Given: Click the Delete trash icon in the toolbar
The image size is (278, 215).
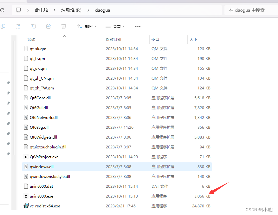Looking at the screenshot, I should tap(63, 26).
